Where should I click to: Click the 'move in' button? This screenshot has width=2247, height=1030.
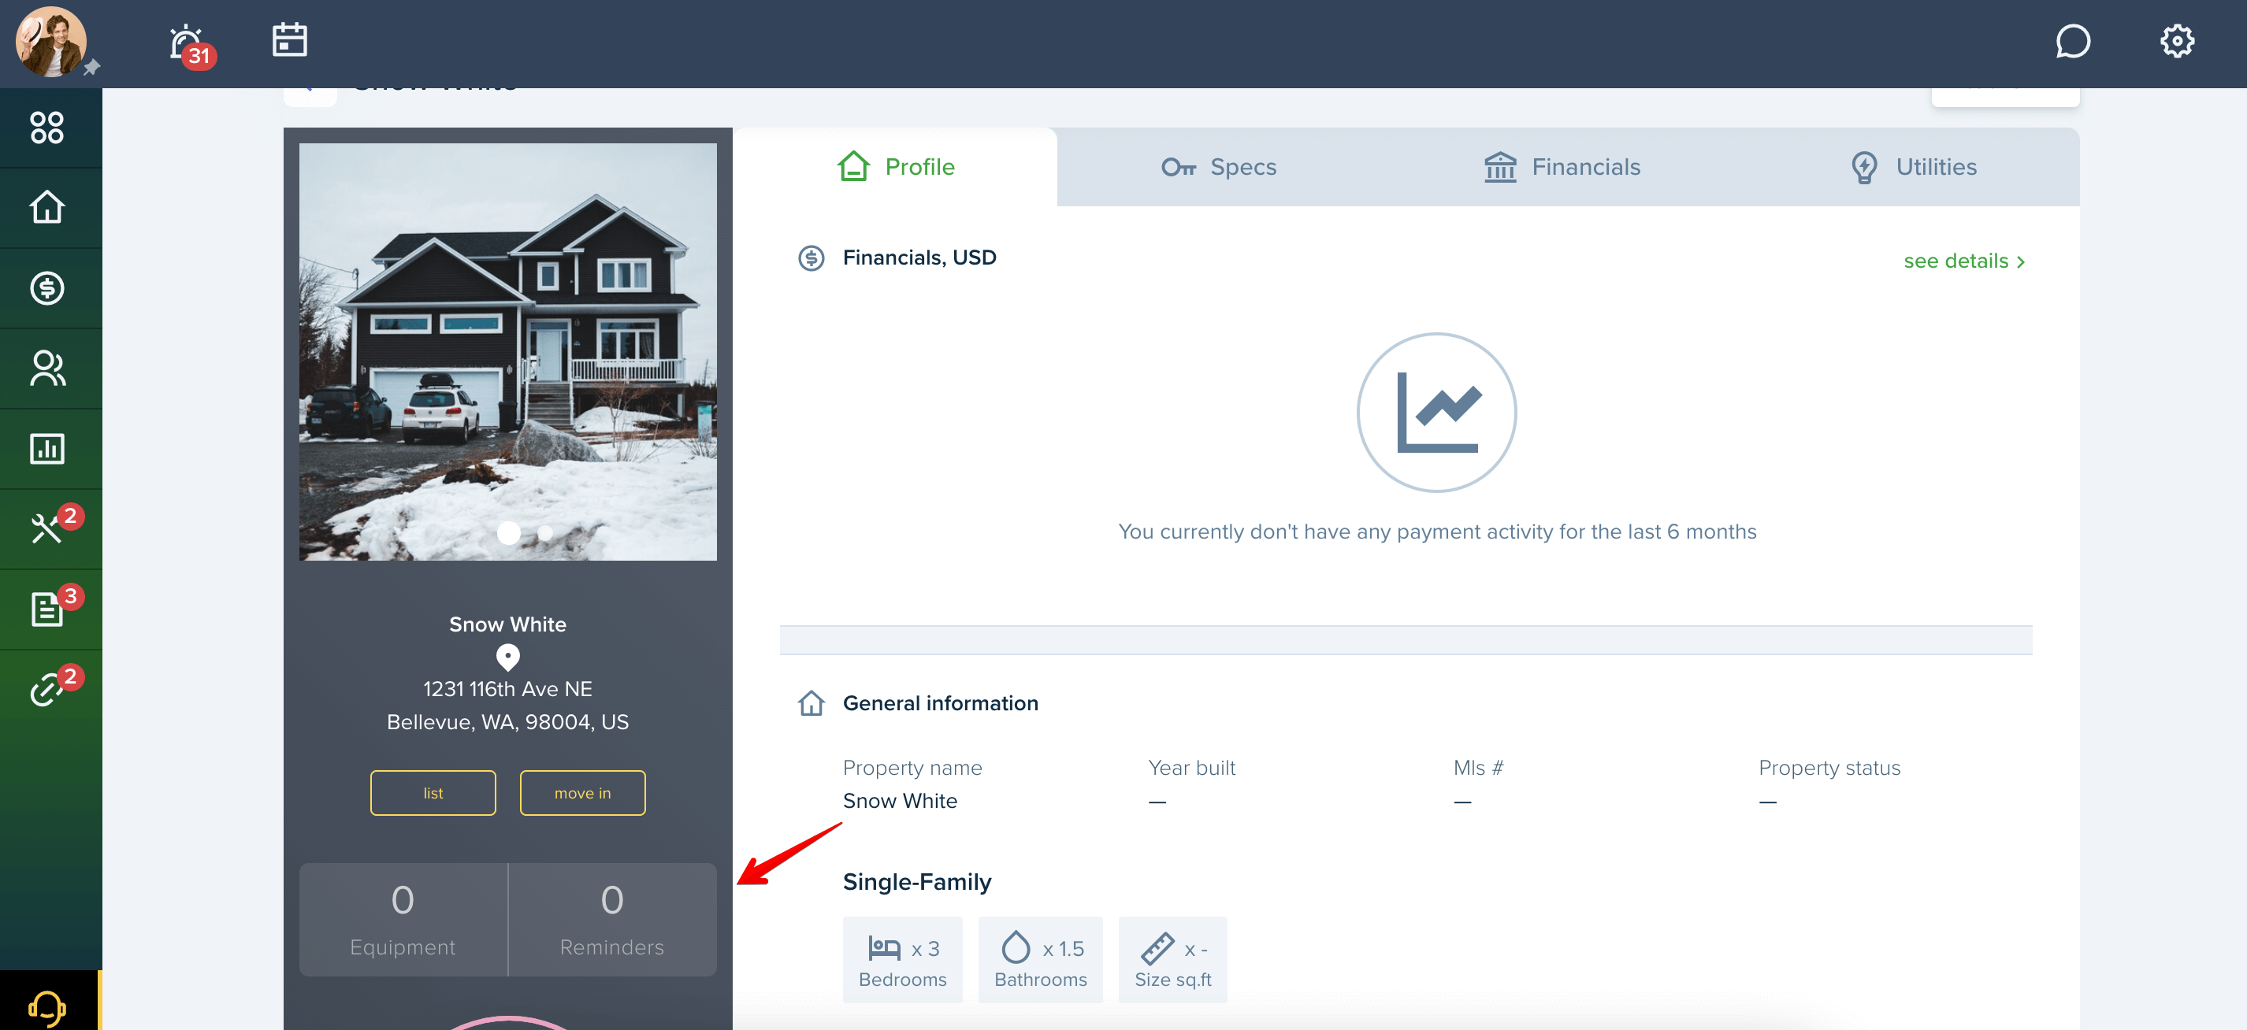583,793
